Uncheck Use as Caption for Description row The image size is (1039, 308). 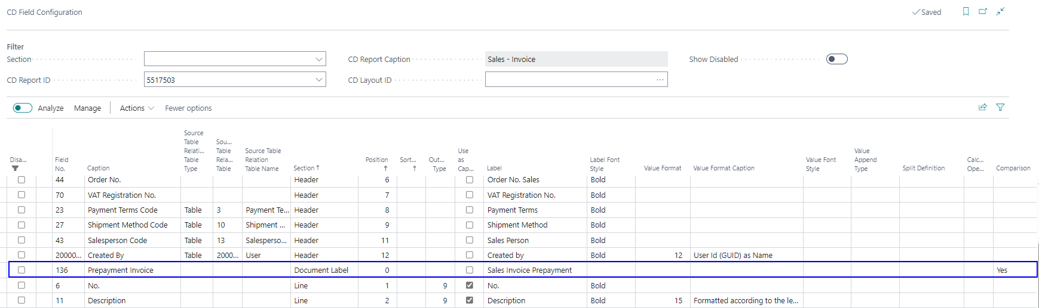(x=469, y=300)
